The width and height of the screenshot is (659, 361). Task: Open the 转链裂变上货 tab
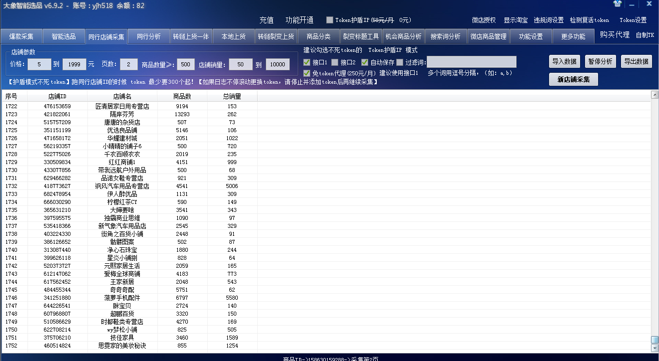[x=276, y=36]
